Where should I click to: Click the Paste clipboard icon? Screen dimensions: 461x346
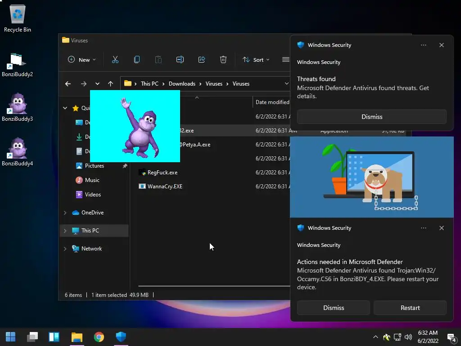(x=158, y=60)
